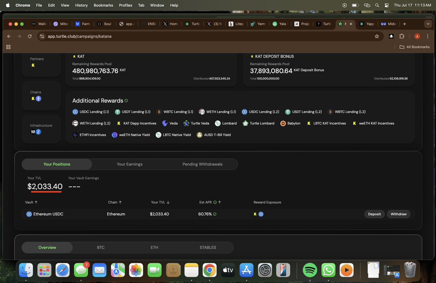Bookmark this page with the star icon
436x283 pixels.
point(377,36)
